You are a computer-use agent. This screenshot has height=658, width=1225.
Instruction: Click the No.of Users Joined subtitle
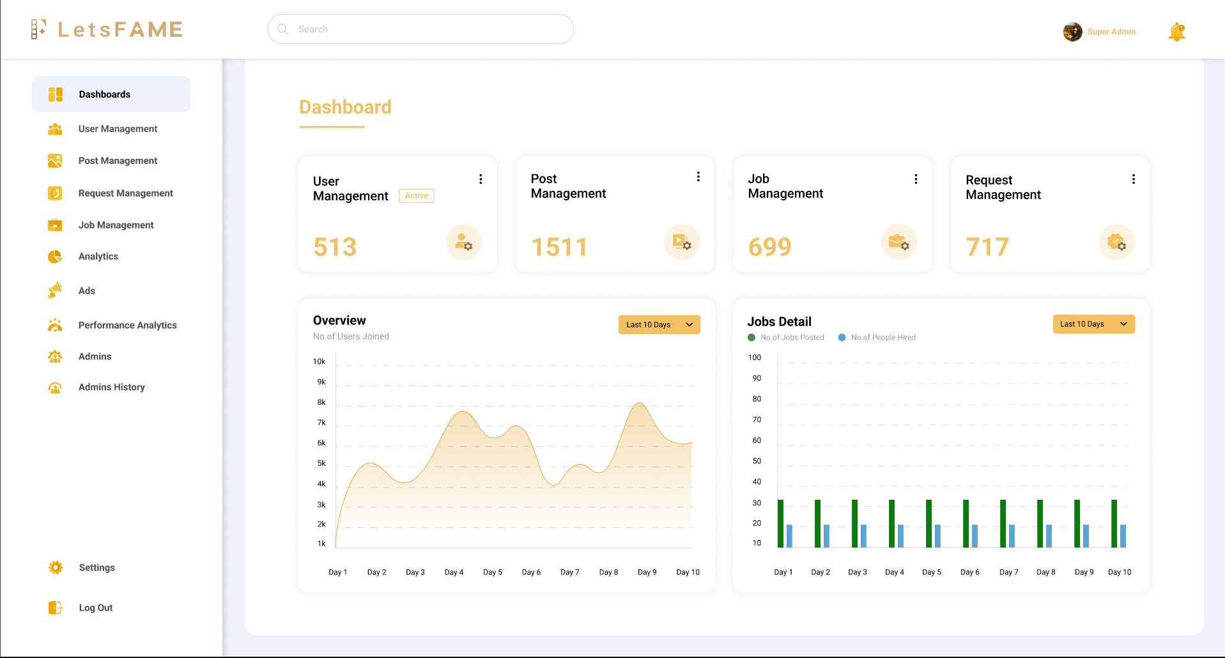(351, 336)
